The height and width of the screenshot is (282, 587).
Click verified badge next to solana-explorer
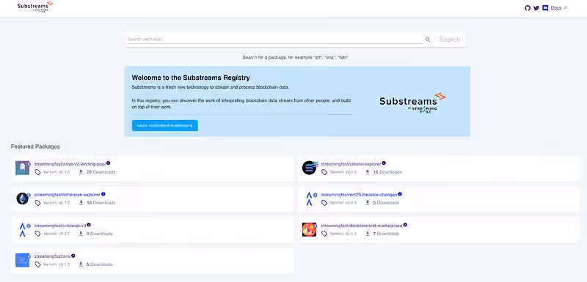coord(384,163)
